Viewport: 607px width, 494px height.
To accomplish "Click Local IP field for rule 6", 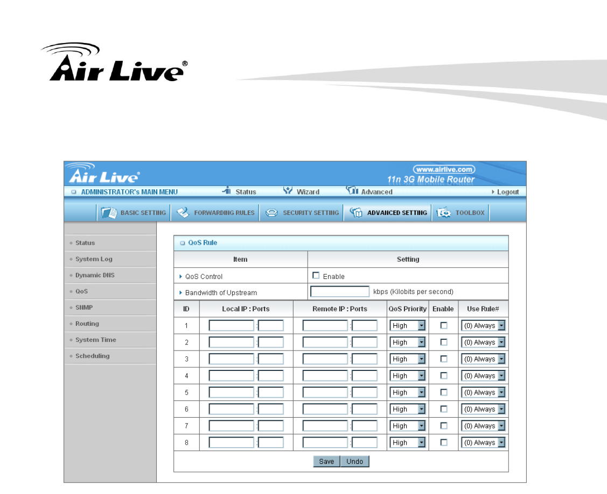I will click(x=231, y=409).
